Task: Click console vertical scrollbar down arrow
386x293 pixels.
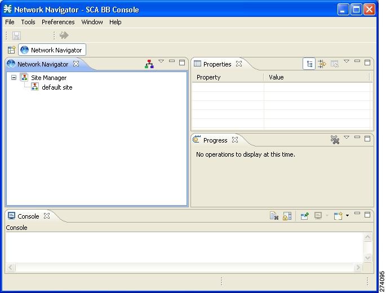Action: pos(367,258)
